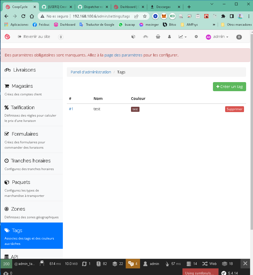
Task: Open the deliveries bicycle icon in the navbar
Action: 146,37
